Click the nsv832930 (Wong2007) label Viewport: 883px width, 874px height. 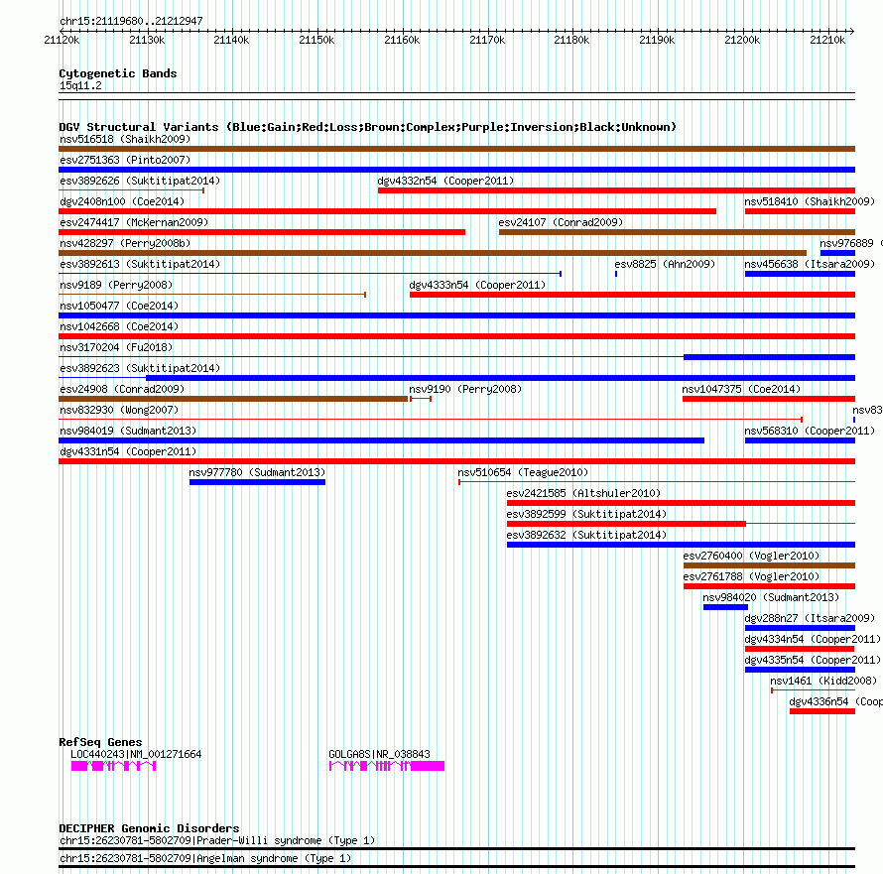pos(119,410)
